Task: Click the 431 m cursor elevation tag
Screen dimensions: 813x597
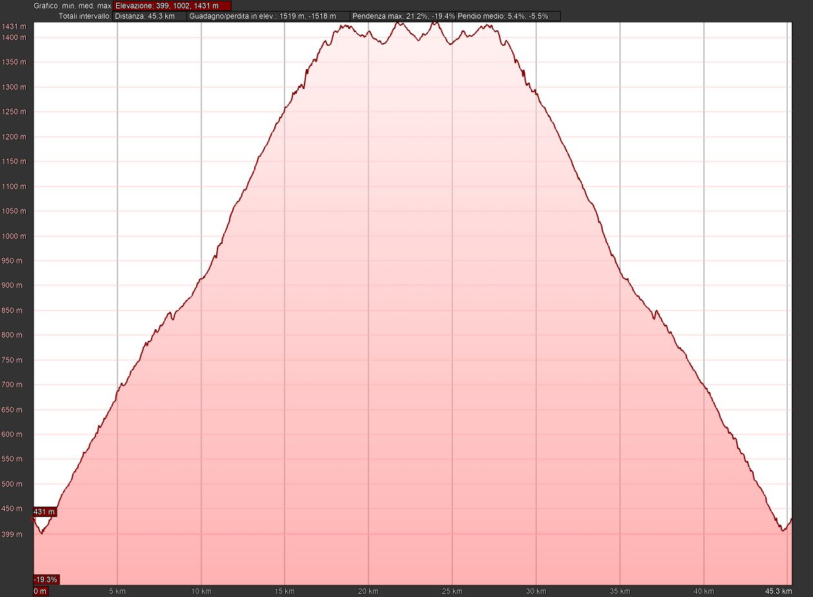Action: 45,512
